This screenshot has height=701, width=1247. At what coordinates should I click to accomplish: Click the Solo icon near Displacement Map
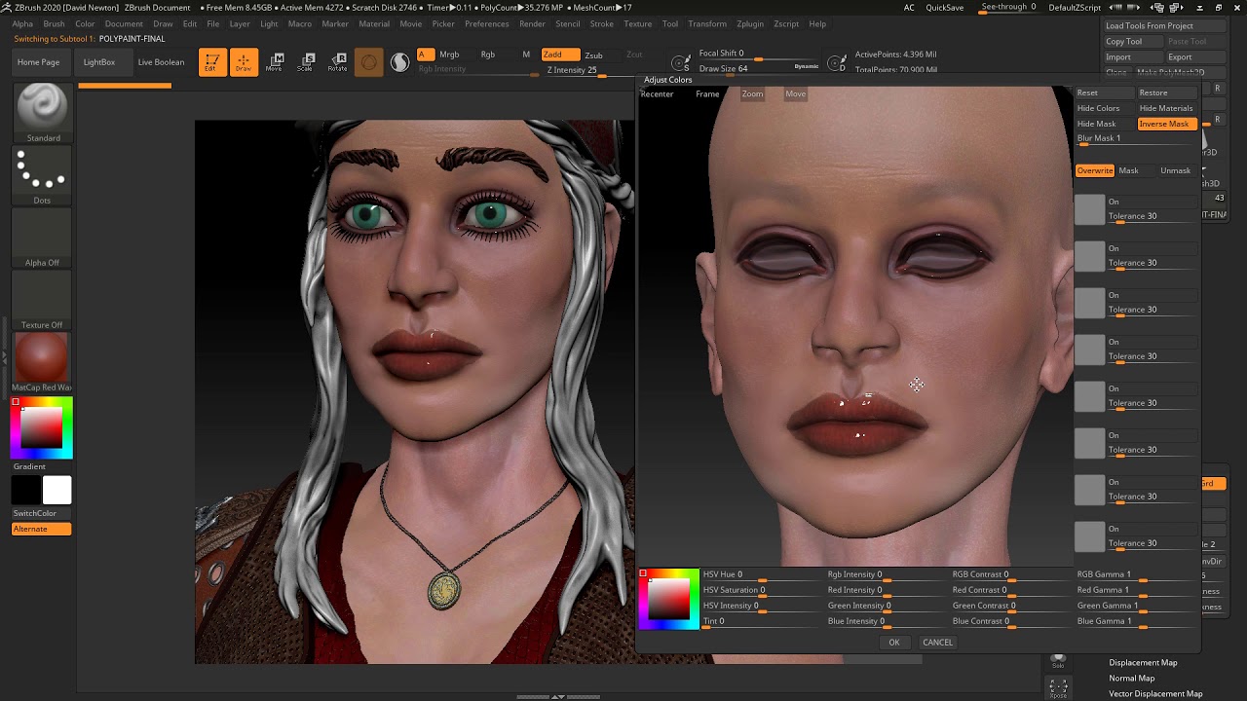tap(1058, 661)
